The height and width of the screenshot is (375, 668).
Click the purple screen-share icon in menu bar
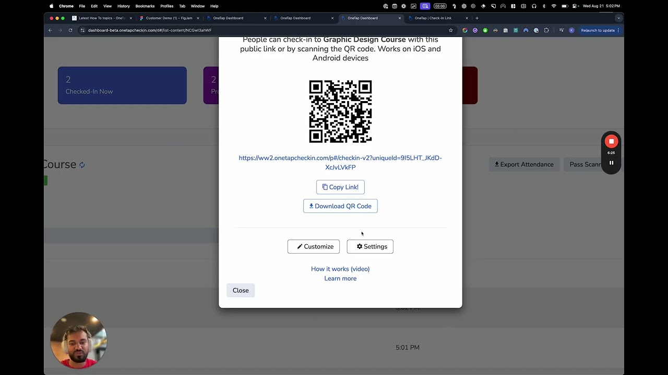coord(425,6)
